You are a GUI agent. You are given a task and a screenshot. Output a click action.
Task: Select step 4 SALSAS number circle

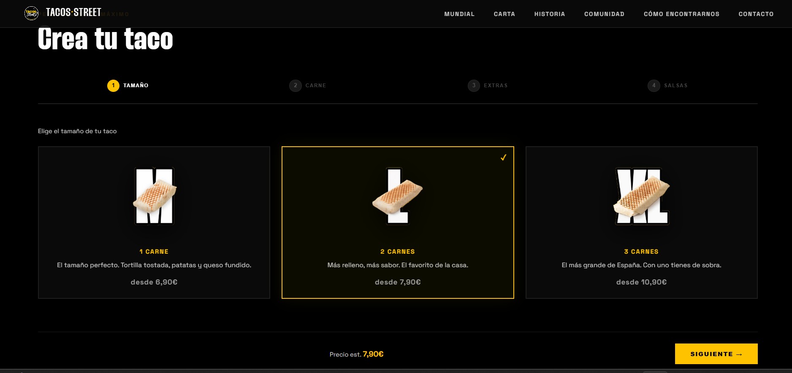[x=654, y=86]
